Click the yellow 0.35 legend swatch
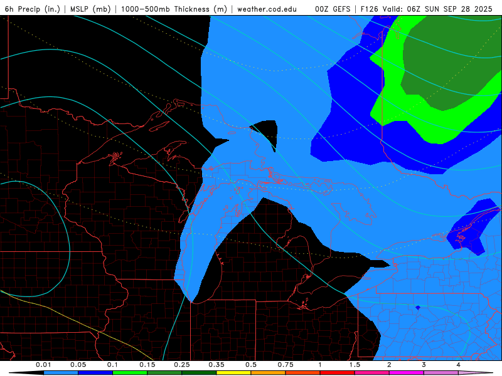Viewport: 502px width, 376px height. pyautogui.click(x=233, y=373)
